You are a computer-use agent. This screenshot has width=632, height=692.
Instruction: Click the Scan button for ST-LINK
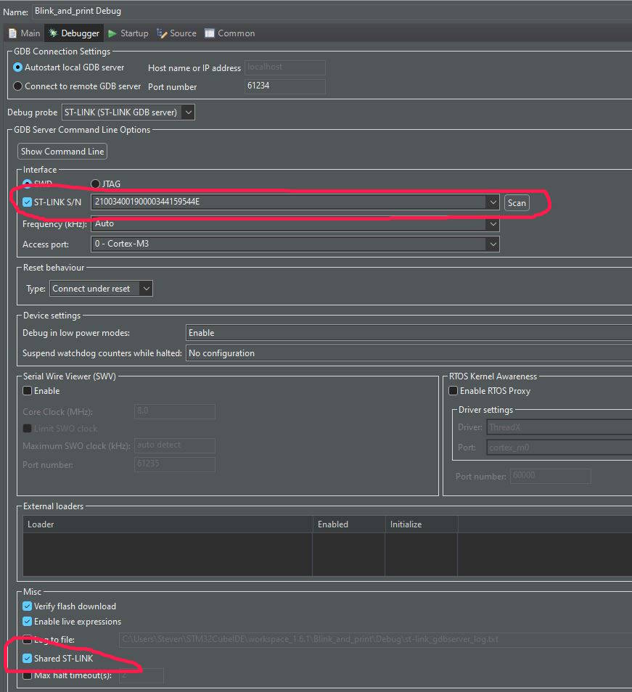[x=517, y=203]
